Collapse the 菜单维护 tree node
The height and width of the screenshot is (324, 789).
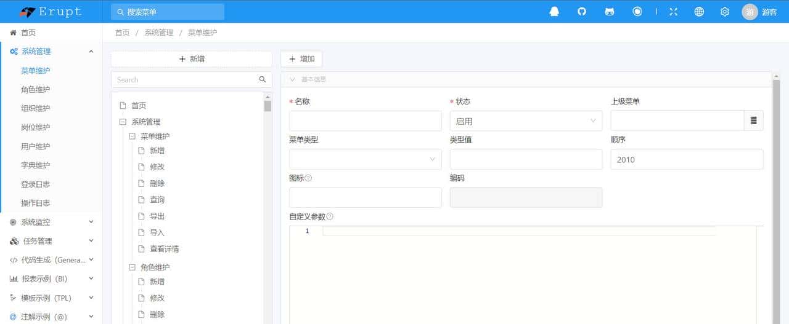(x=132, y=136)
